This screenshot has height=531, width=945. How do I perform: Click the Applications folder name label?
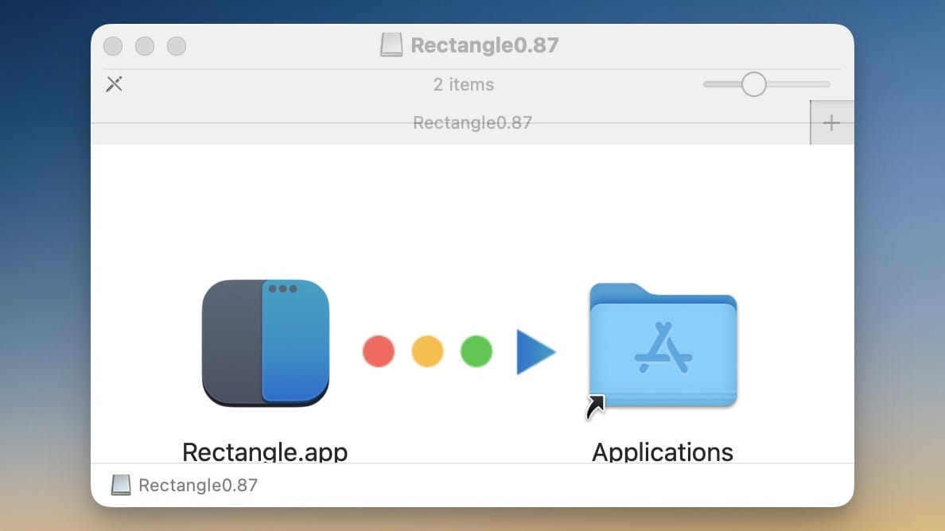[x=663, y=452]
